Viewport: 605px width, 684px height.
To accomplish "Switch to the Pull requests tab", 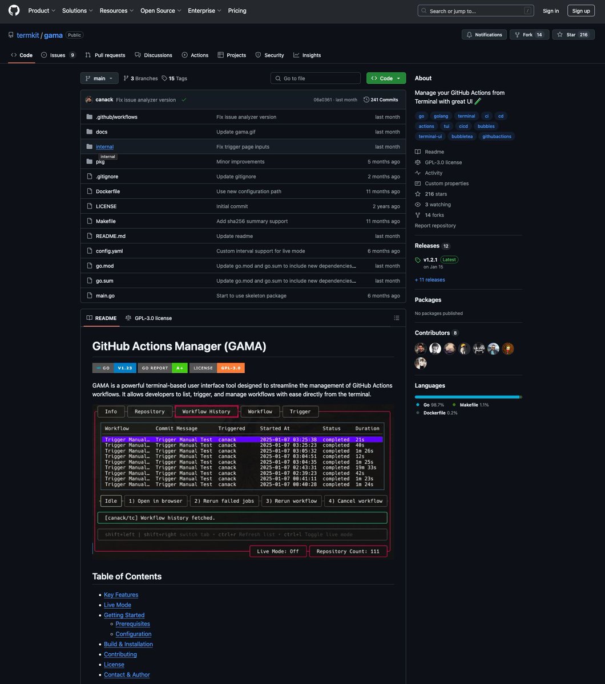I will [105, 55].
